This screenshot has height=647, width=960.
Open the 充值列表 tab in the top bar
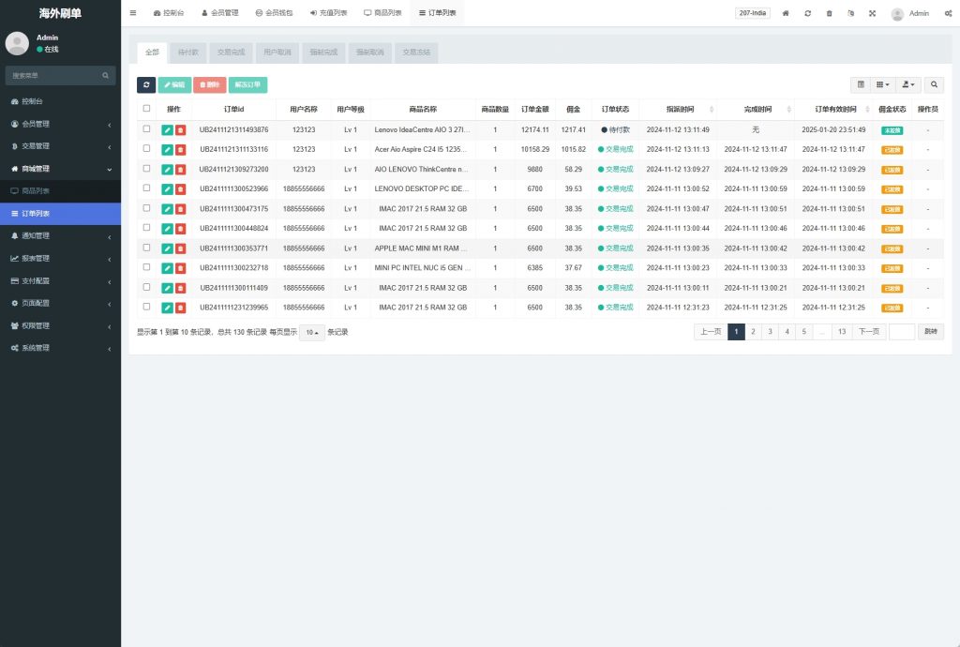click(328, 13)
